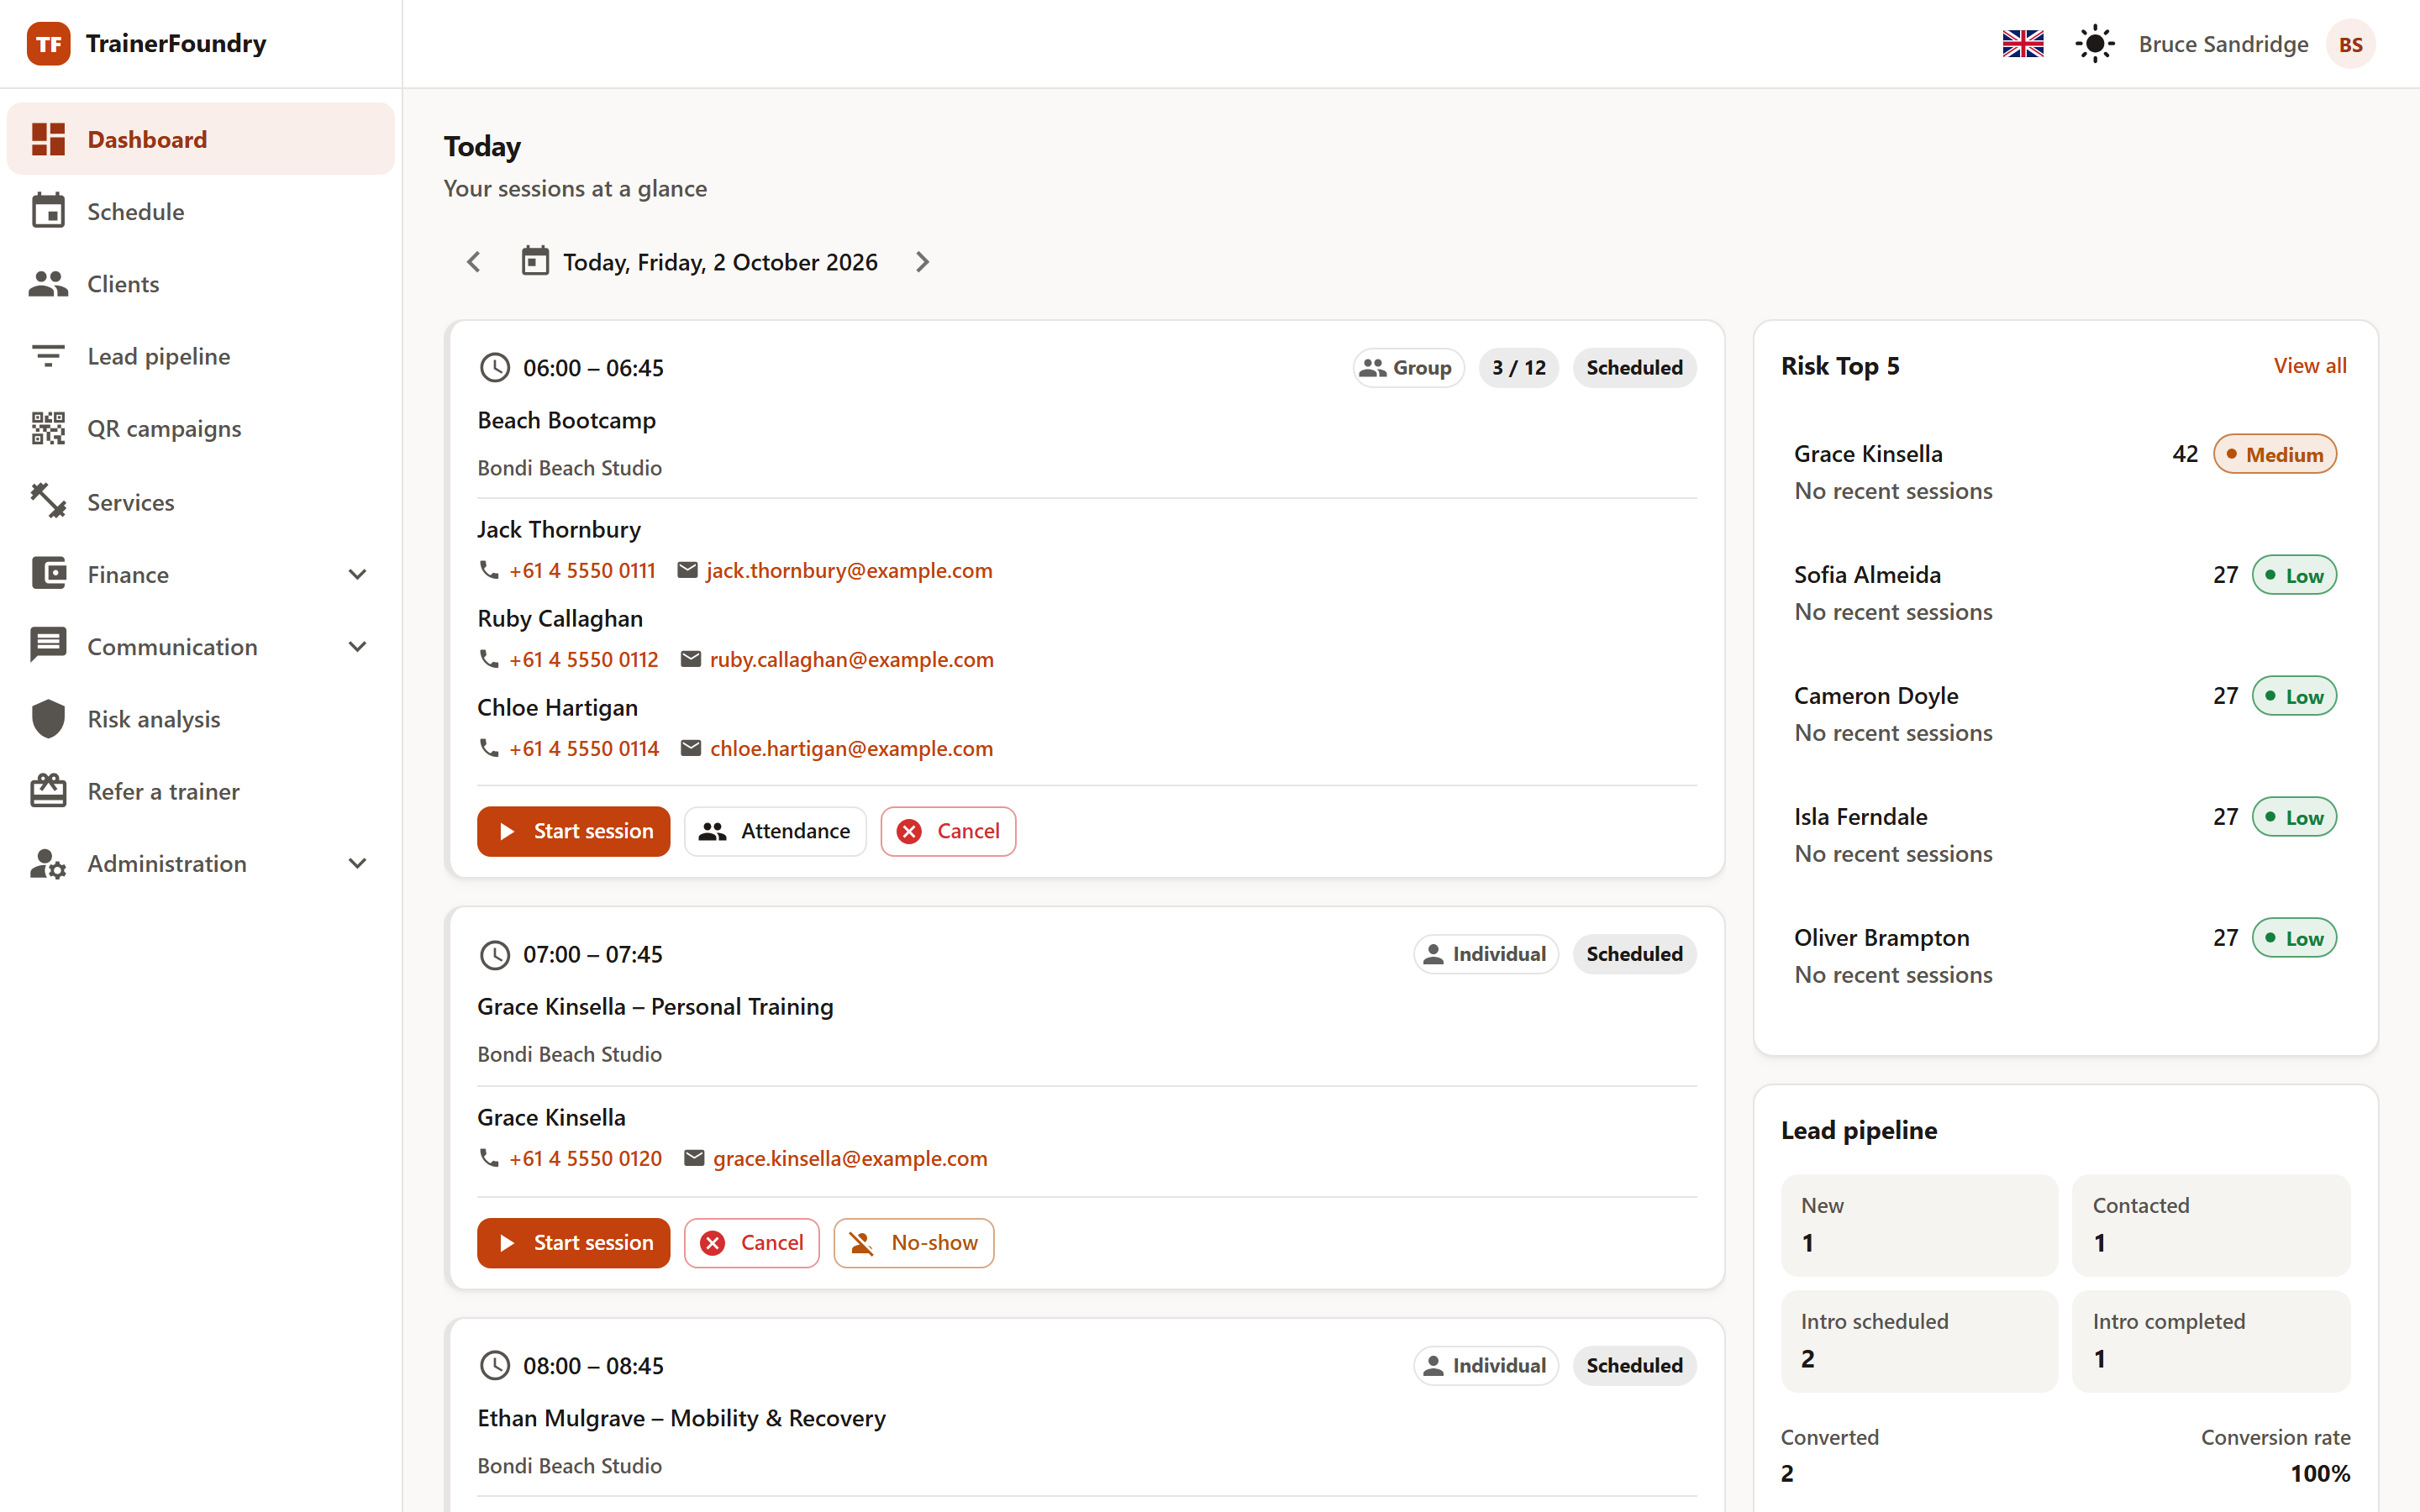The width and height of the screenshot is (2420, 1512).
Task: Go to the next day arrow
Action: point(922,262)
